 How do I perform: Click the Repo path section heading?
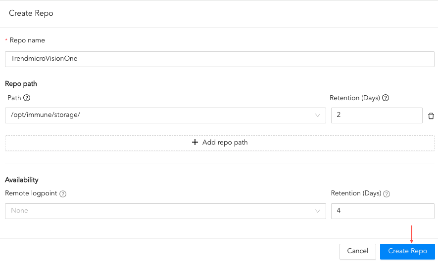click(x=21, y=84)
